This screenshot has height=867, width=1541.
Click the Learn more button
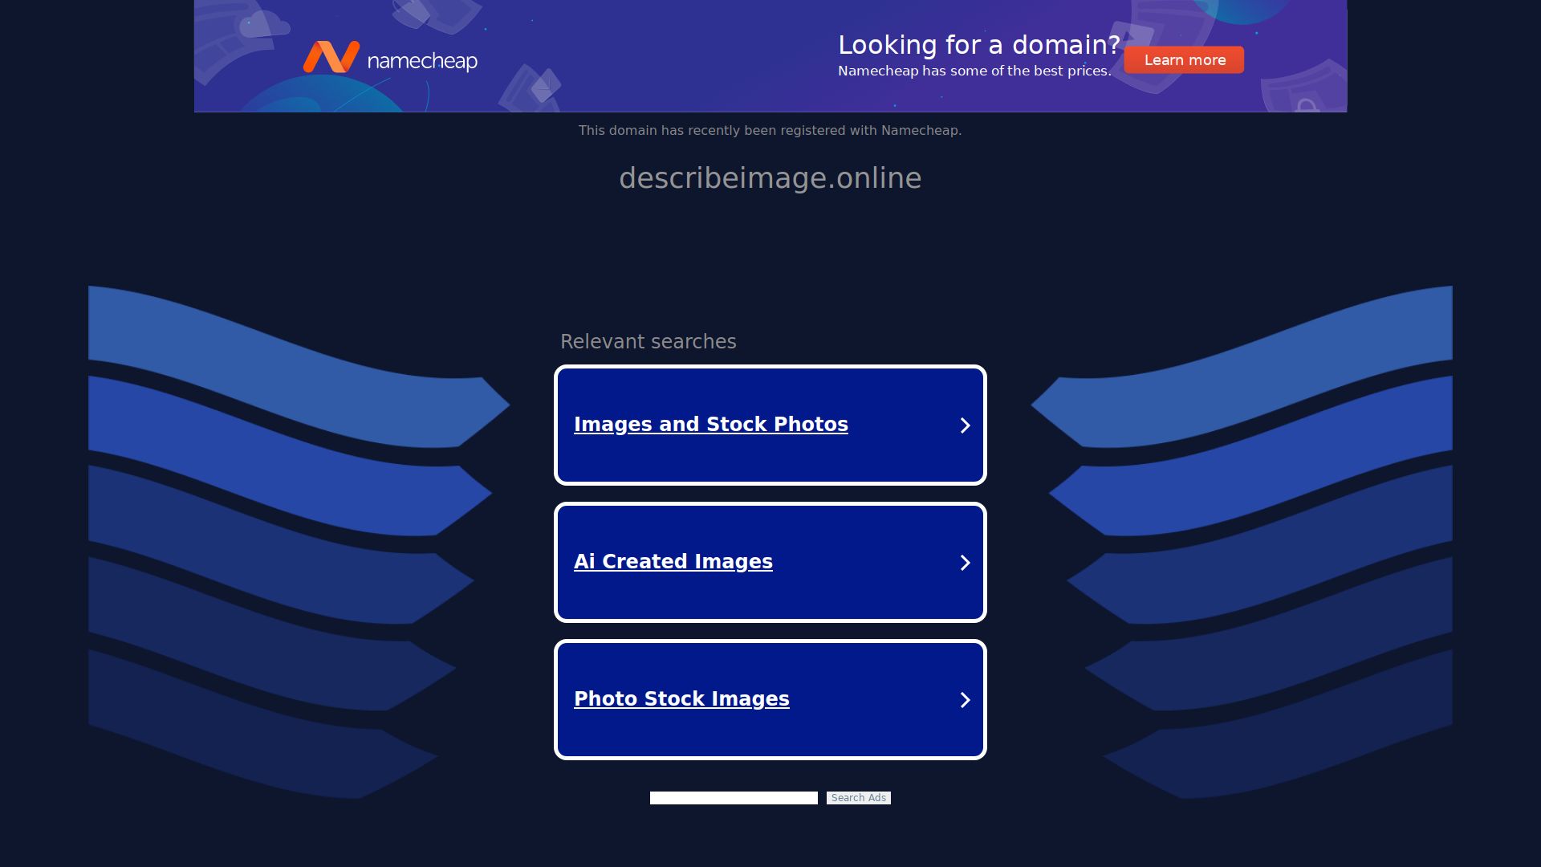click(1184, 59)
